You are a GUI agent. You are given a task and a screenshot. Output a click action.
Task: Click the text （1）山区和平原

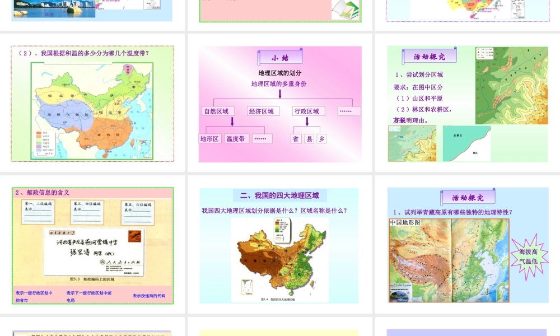(418, 98)
